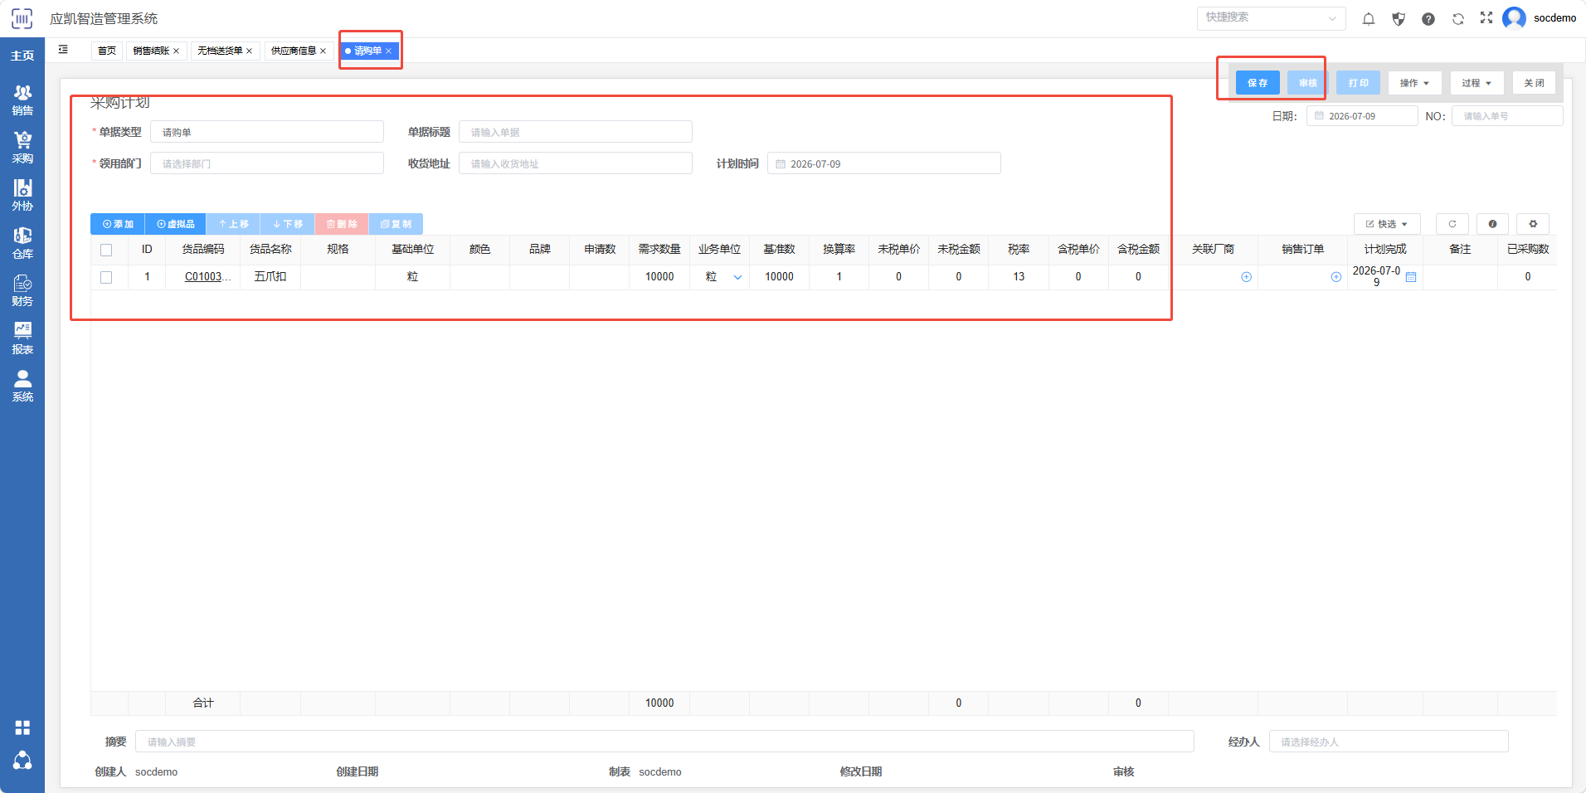Toggle fullscreen mode icon

1486,17
